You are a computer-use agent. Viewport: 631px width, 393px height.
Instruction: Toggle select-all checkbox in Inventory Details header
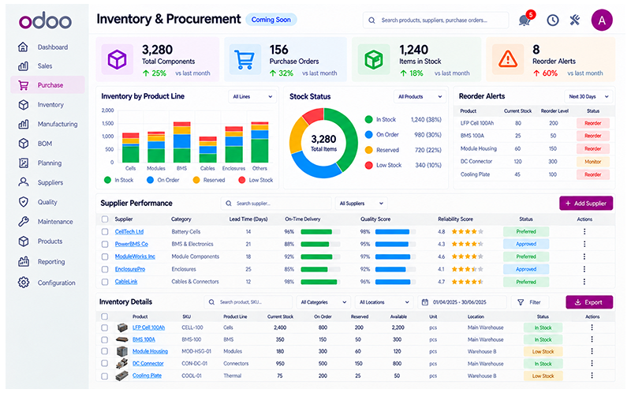[x=104, y=316]
